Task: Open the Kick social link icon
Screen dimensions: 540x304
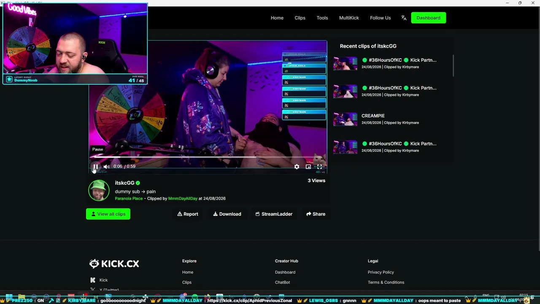Action: [93, 280]
